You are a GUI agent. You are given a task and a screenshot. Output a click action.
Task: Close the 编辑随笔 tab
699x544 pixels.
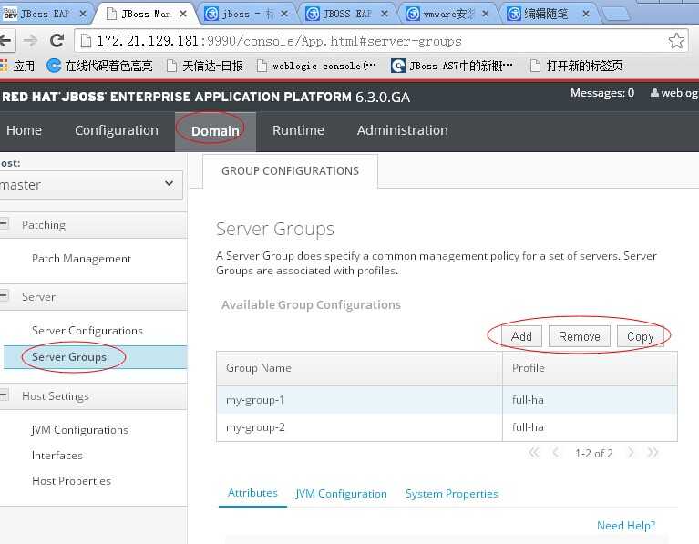pyautogui.click(x=586, y=15)
